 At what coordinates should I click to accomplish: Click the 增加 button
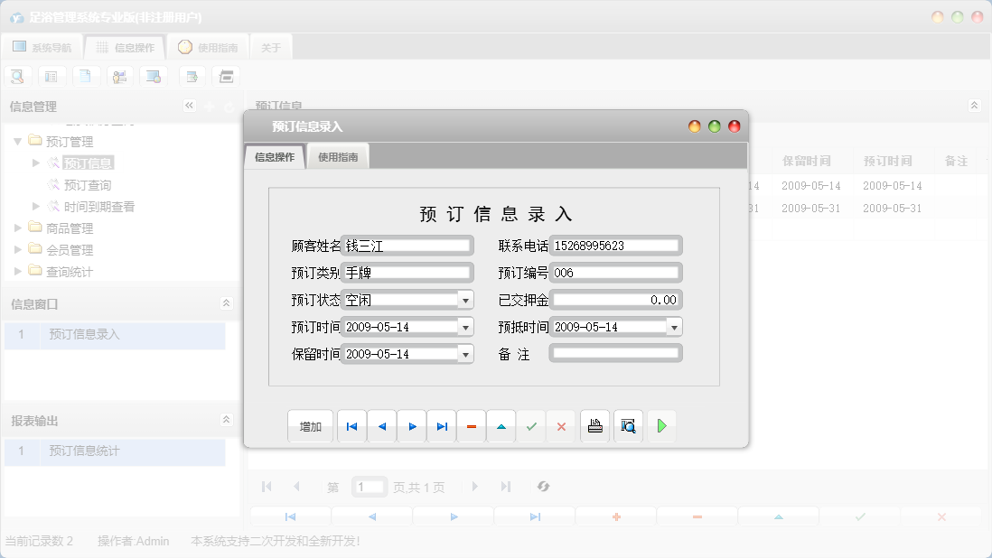(x=311, y=426)
